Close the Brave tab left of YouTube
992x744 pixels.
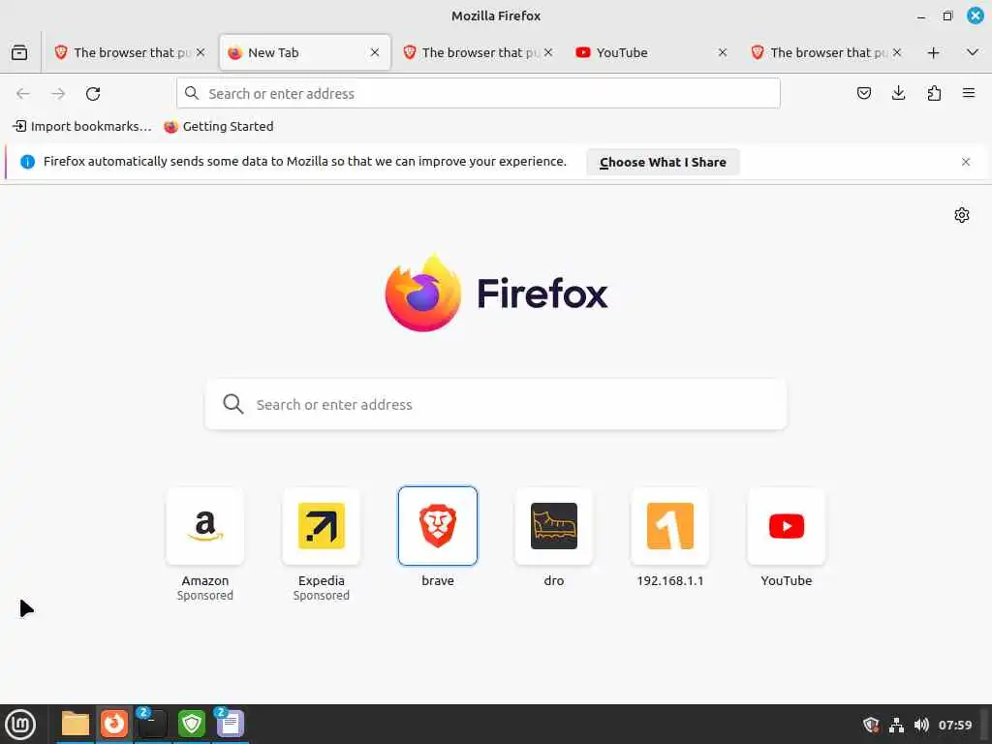click(x=548, y=52)
